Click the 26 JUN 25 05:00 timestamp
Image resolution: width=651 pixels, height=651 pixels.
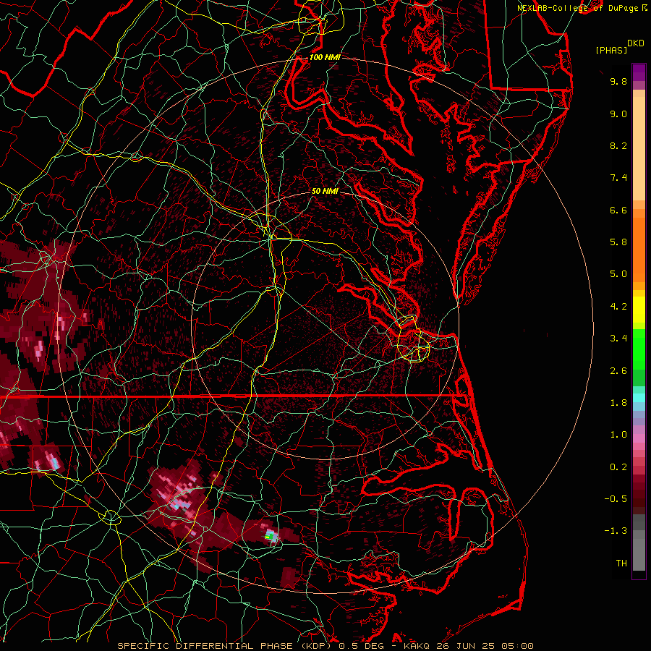[x=485, y=646]
